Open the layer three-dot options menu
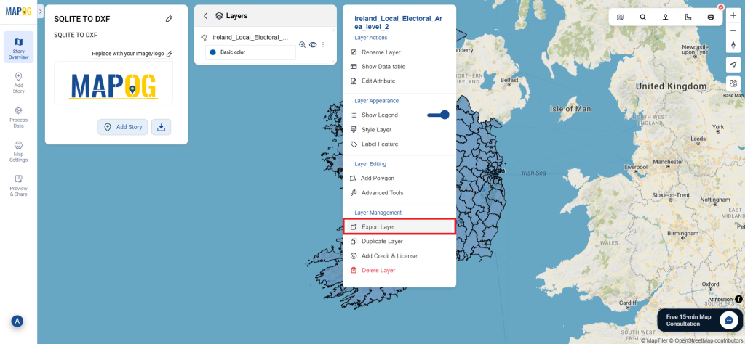The width and height of the screenshot is (745, 344). tap(323, 44)
